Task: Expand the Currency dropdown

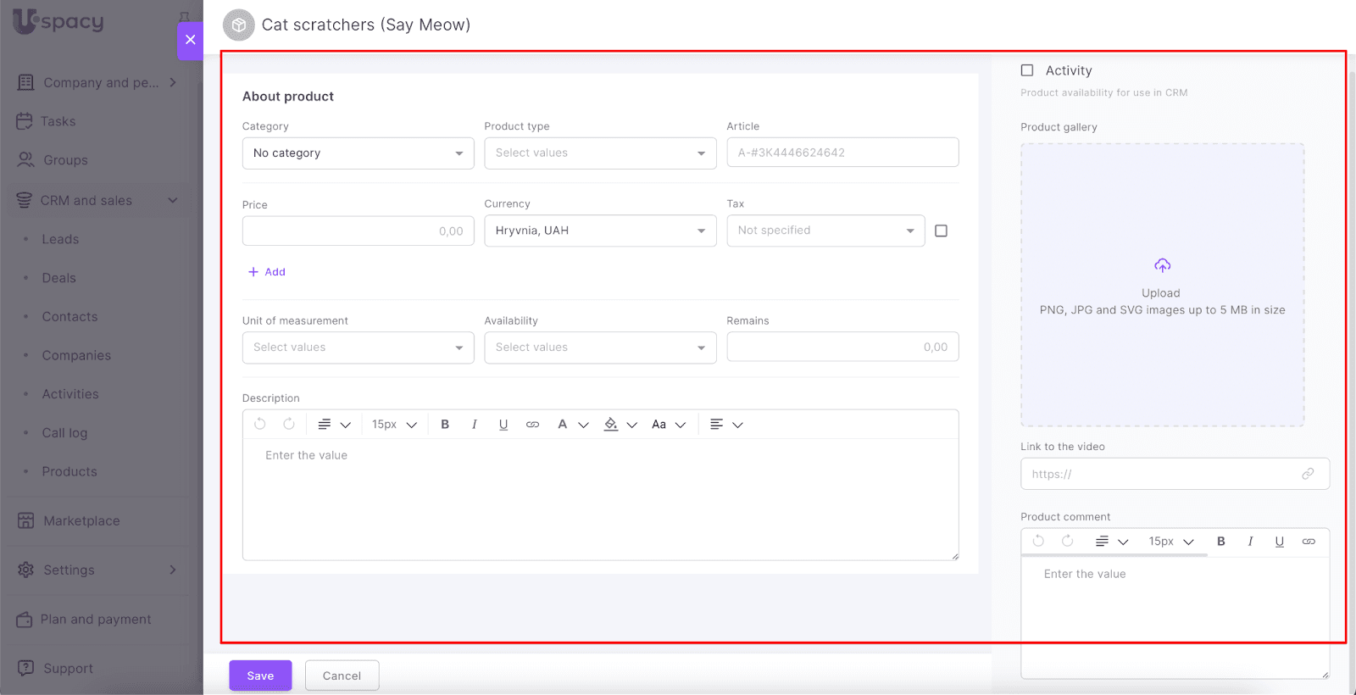Action: (x=600, y=231)
